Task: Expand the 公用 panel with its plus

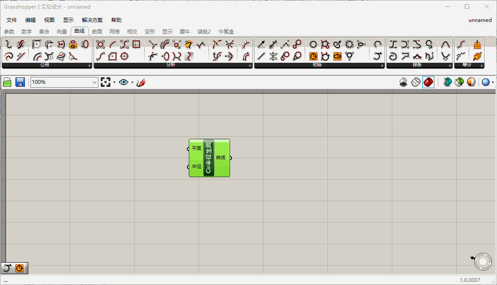Action: pos(89,66)
